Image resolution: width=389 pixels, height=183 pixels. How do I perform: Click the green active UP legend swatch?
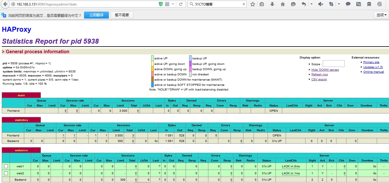pos(152,58)
